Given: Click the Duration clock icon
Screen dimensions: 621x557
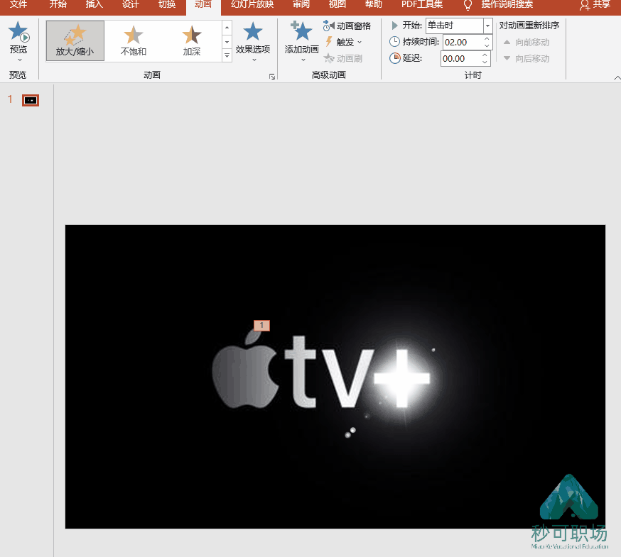Looking at the screenshot, I should [x=394, y=42].
